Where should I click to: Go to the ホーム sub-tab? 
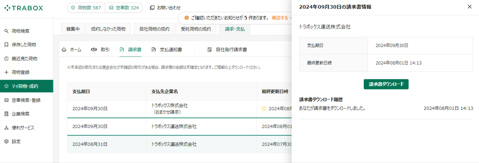click(71, 50)
